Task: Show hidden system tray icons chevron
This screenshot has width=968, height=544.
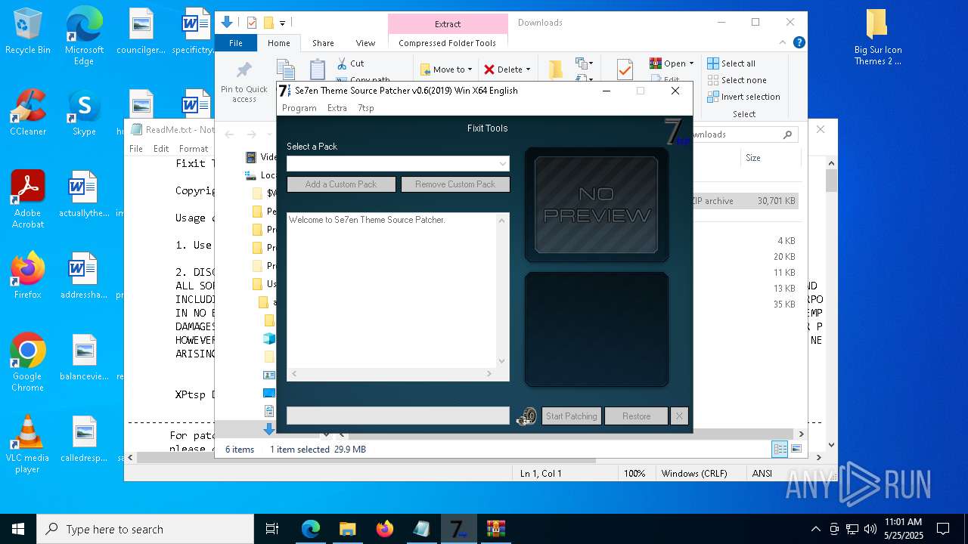Action: pyautogui.click(x=815, y=529)
